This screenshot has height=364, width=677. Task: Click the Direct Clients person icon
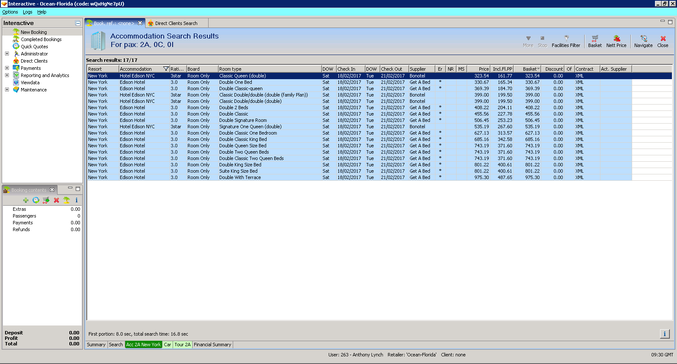pos(16,61)
